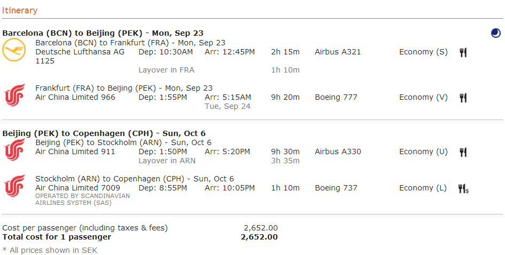Click the Lufthansa airline logo
The image size is (505, 255).
point(14,51)
